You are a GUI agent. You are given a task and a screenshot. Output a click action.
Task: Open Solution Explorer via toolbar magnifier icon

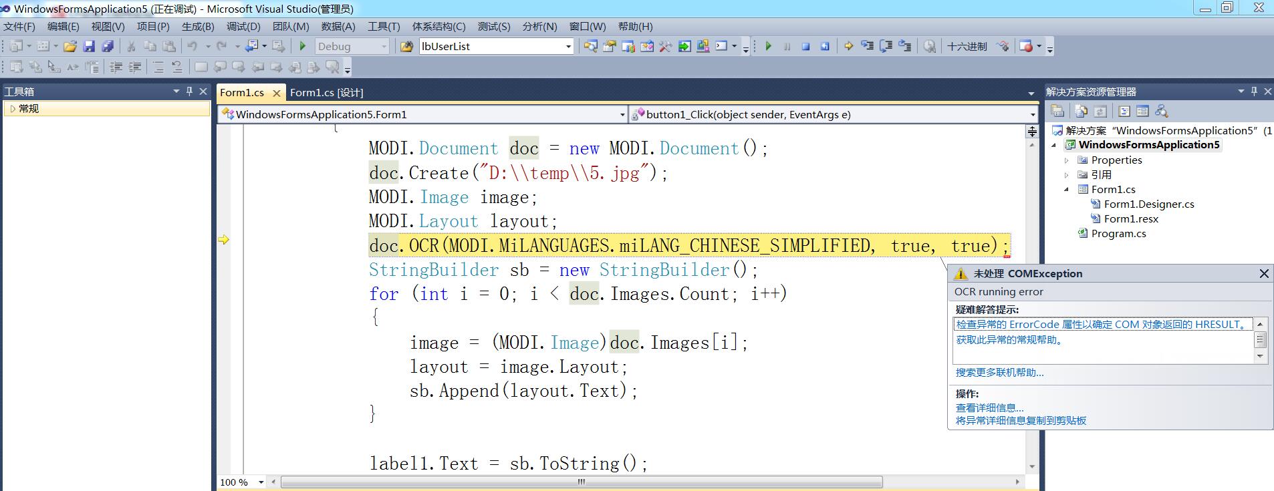(x=591, y=46)
